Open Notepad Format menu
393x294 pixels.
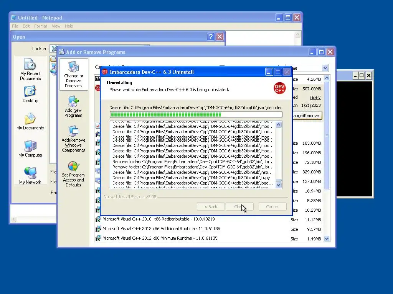[x=41, y=26]
